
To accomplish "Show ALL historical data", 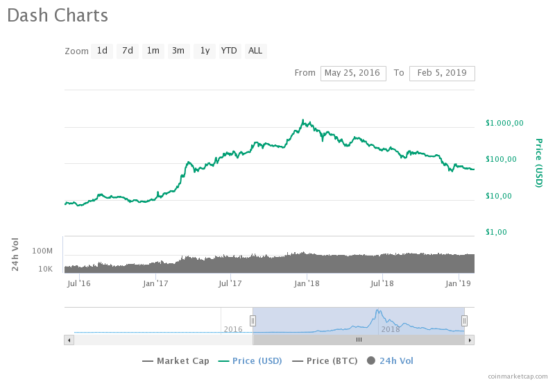I will pyautogui.click(x=255, y=51).
